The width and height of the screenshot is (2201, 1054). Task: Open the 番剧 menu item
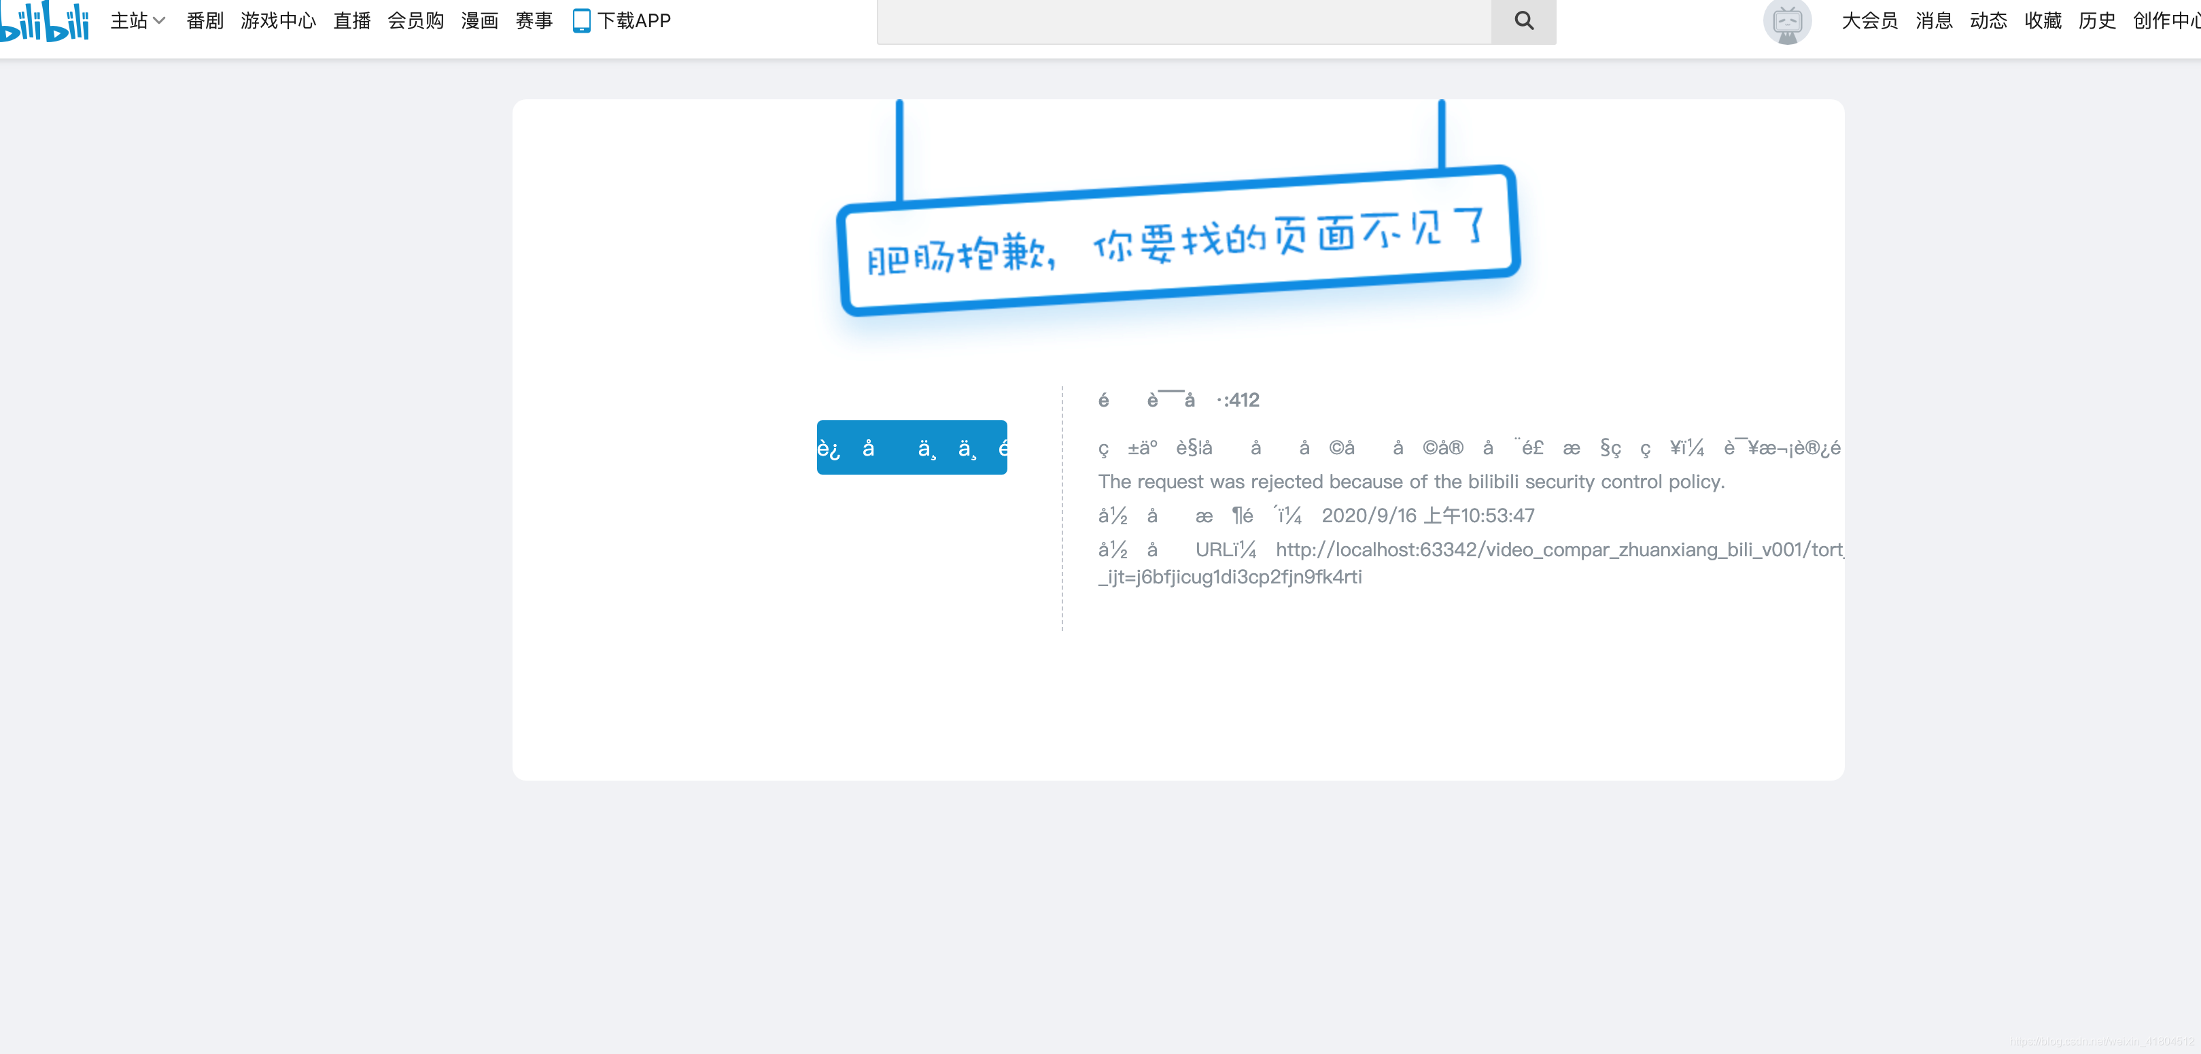click(205, 20)
